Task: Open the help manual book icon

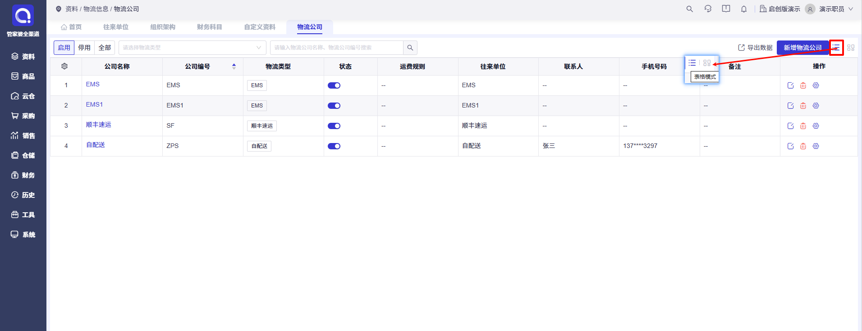Action: (726, 9)
